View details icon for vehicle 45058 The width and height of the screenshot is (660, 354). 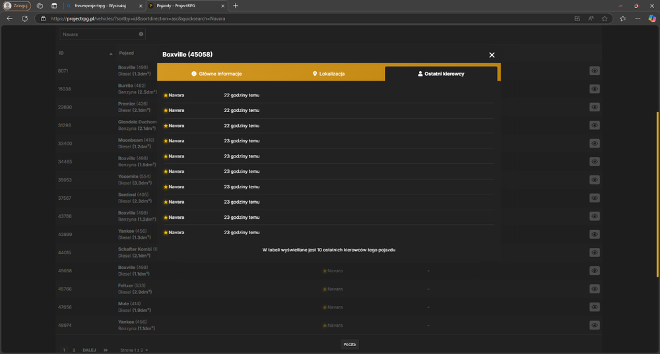point(595,270)
